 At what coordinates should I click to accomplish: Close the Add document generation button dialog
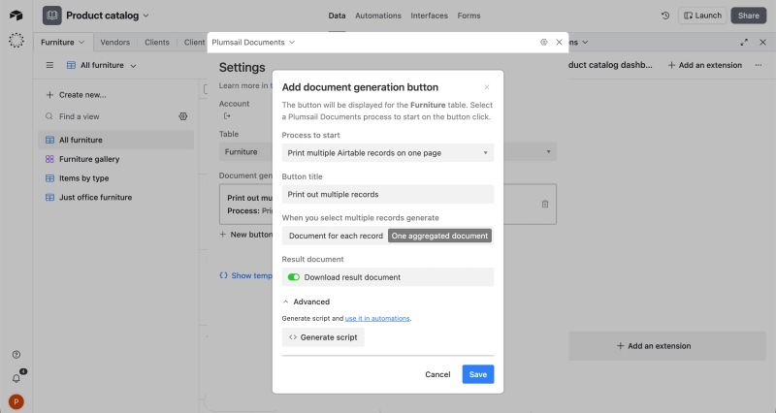(x=487, y=87)
